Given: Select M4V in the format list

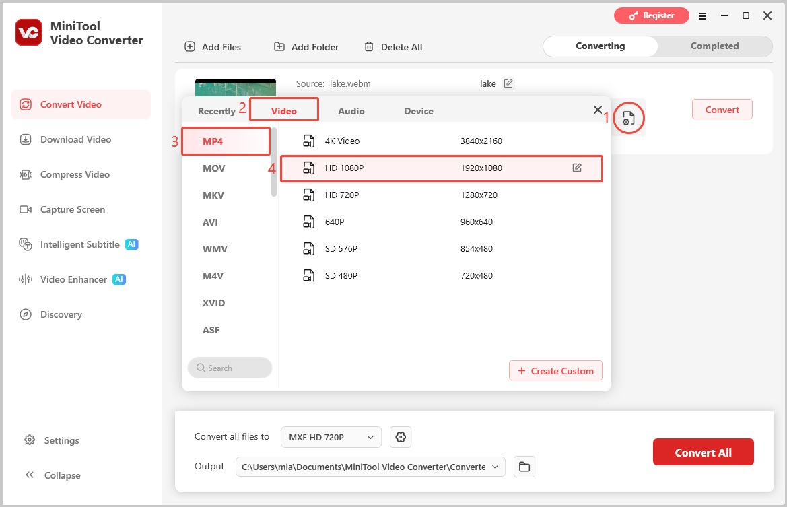Looking at the screenshot, I should point(213,276).
